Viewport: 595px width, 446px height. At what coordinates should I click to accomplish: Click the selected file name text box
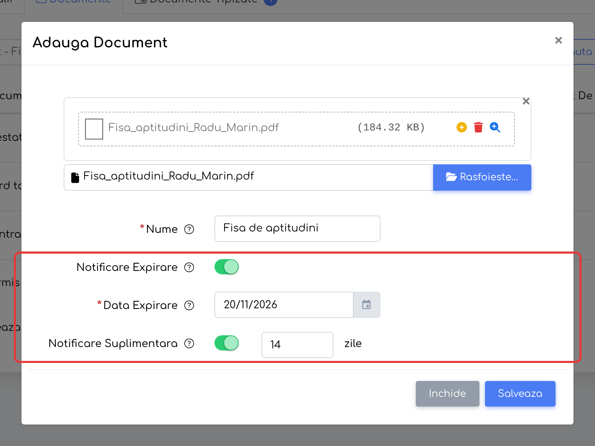pos(248,177)
